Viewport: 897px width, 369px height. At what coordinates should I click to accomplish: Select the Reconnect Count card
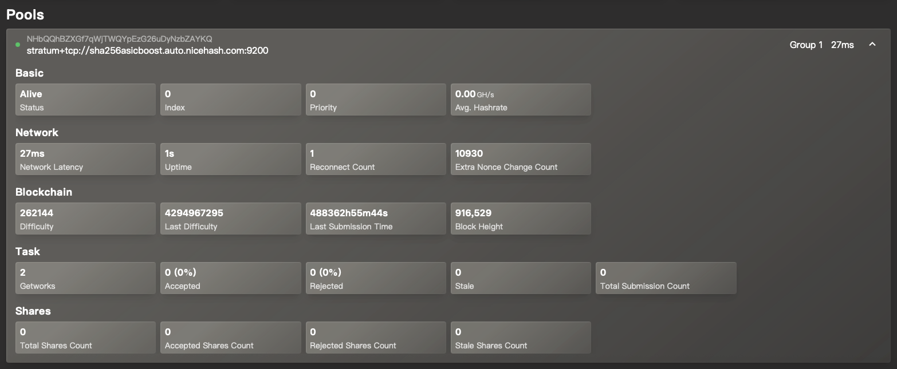[375, 159]
